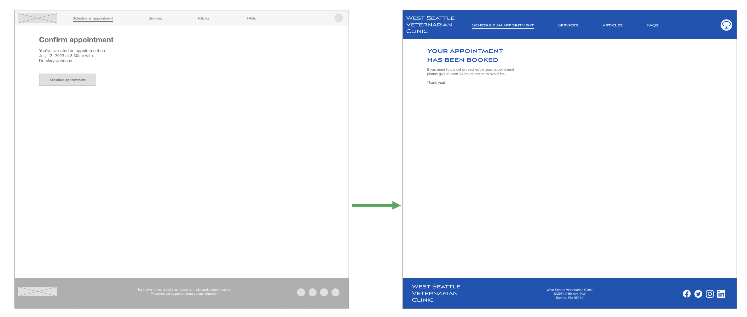Click underlined Schedule an appointment in the wireframe nav
The image size is (747, 317).
93,18
